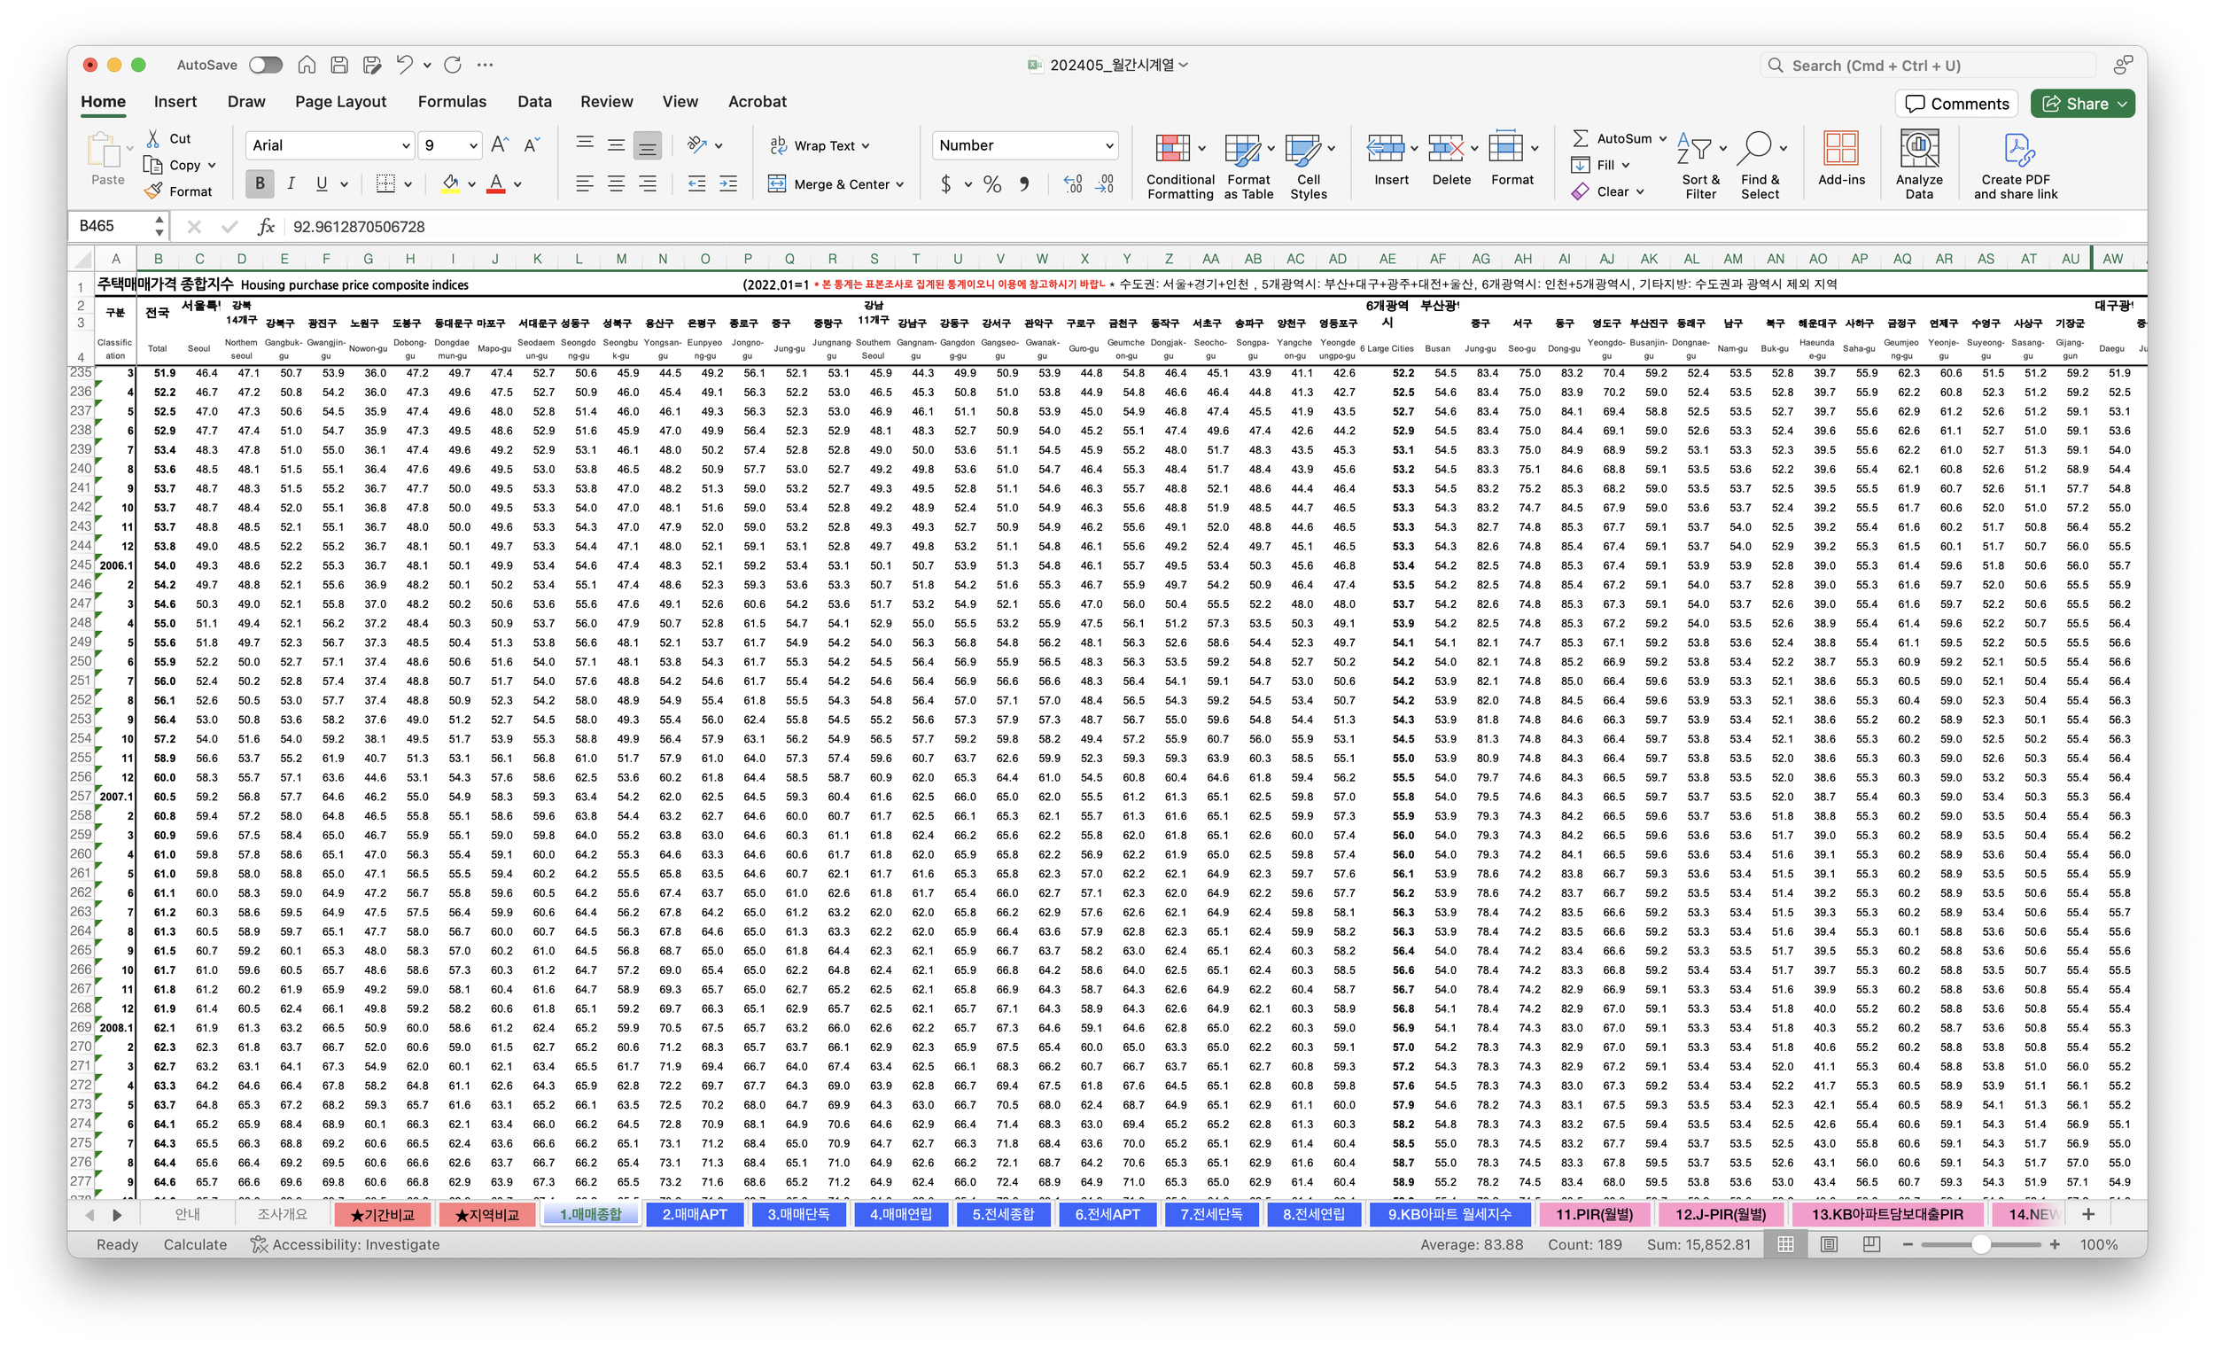Viewport: 2215px width, 1347px height.
Task: Open the Comments pane button
Action: click(1956, 104)
